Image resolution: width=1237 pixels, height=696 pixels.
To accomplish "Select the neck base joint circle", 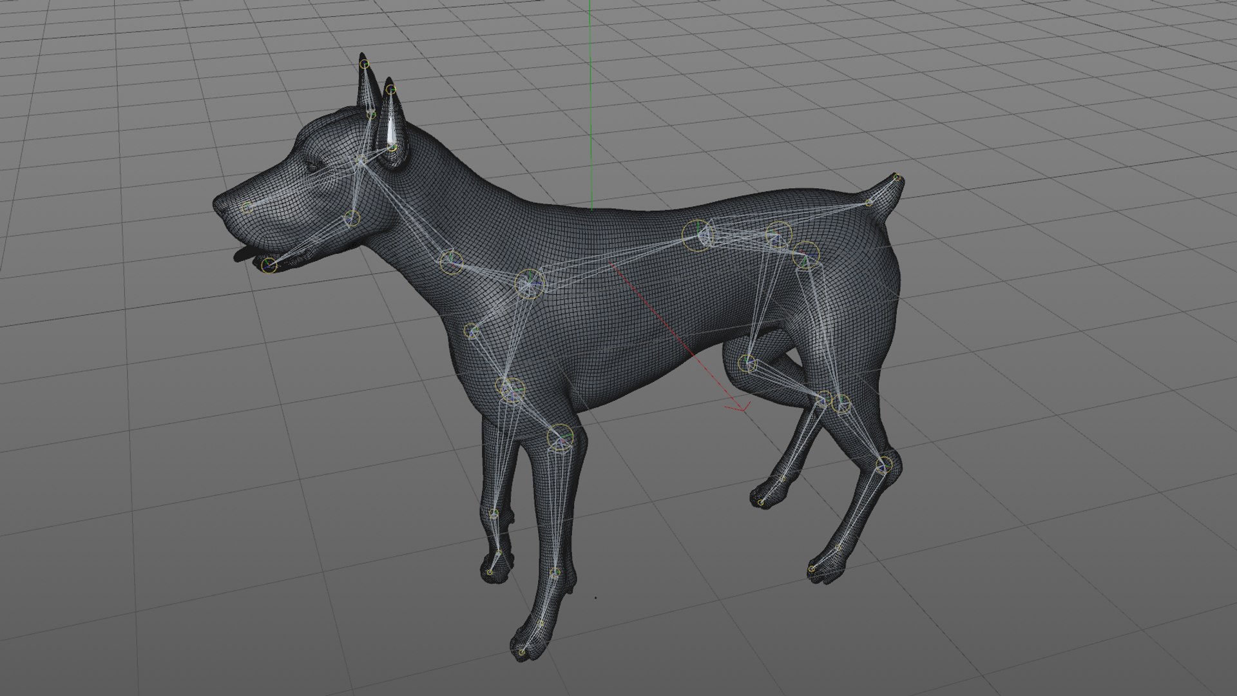I will tap(451, 263).
